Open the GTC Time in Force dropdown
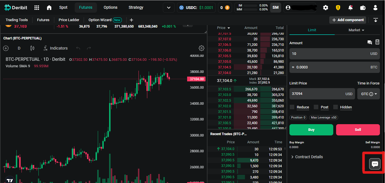 point(369,94)
